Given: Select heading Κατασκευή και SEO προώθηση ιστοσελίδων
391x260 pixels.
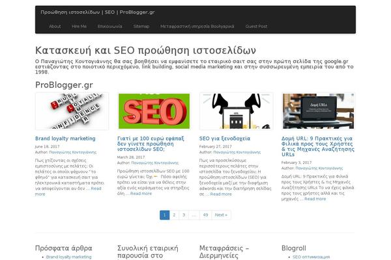Looking at the screenshot, I should [x=145, y=51].
